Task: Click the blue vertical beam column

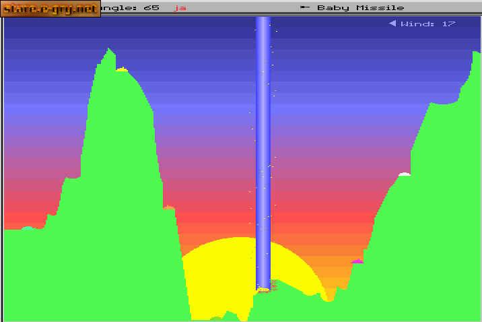Action: pos(263,153)
